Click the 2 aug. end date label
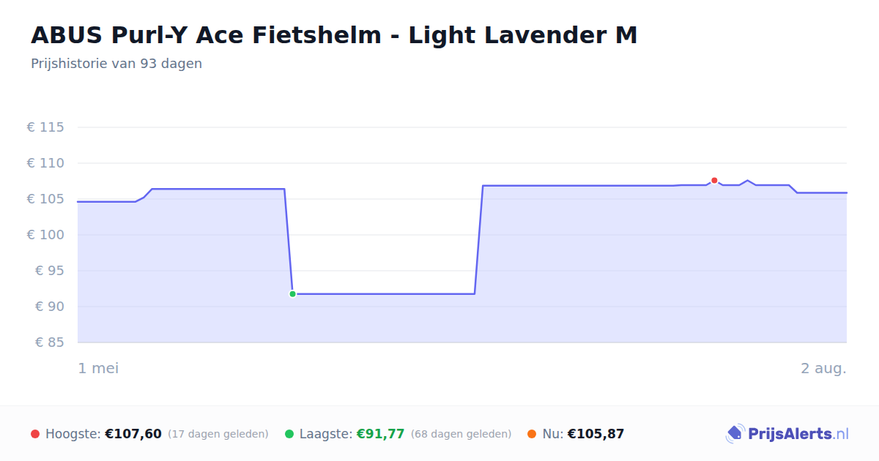The height and width of the screenshot is (461, 879). 823,368
